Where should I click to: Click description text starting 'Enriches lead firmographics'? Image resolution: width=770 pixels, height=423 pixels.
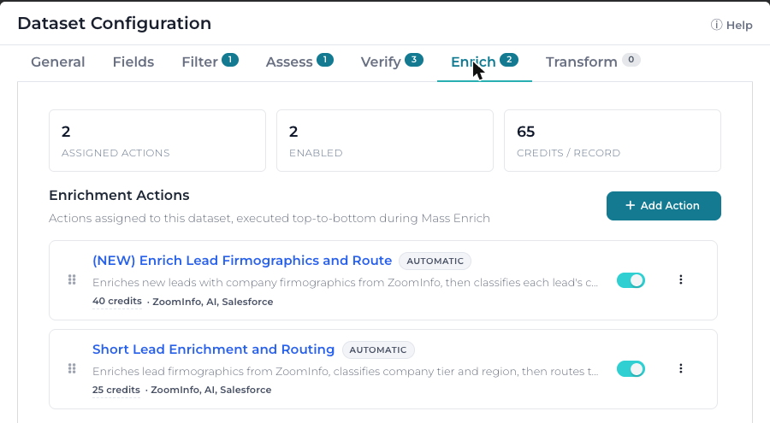click(346, 372)
